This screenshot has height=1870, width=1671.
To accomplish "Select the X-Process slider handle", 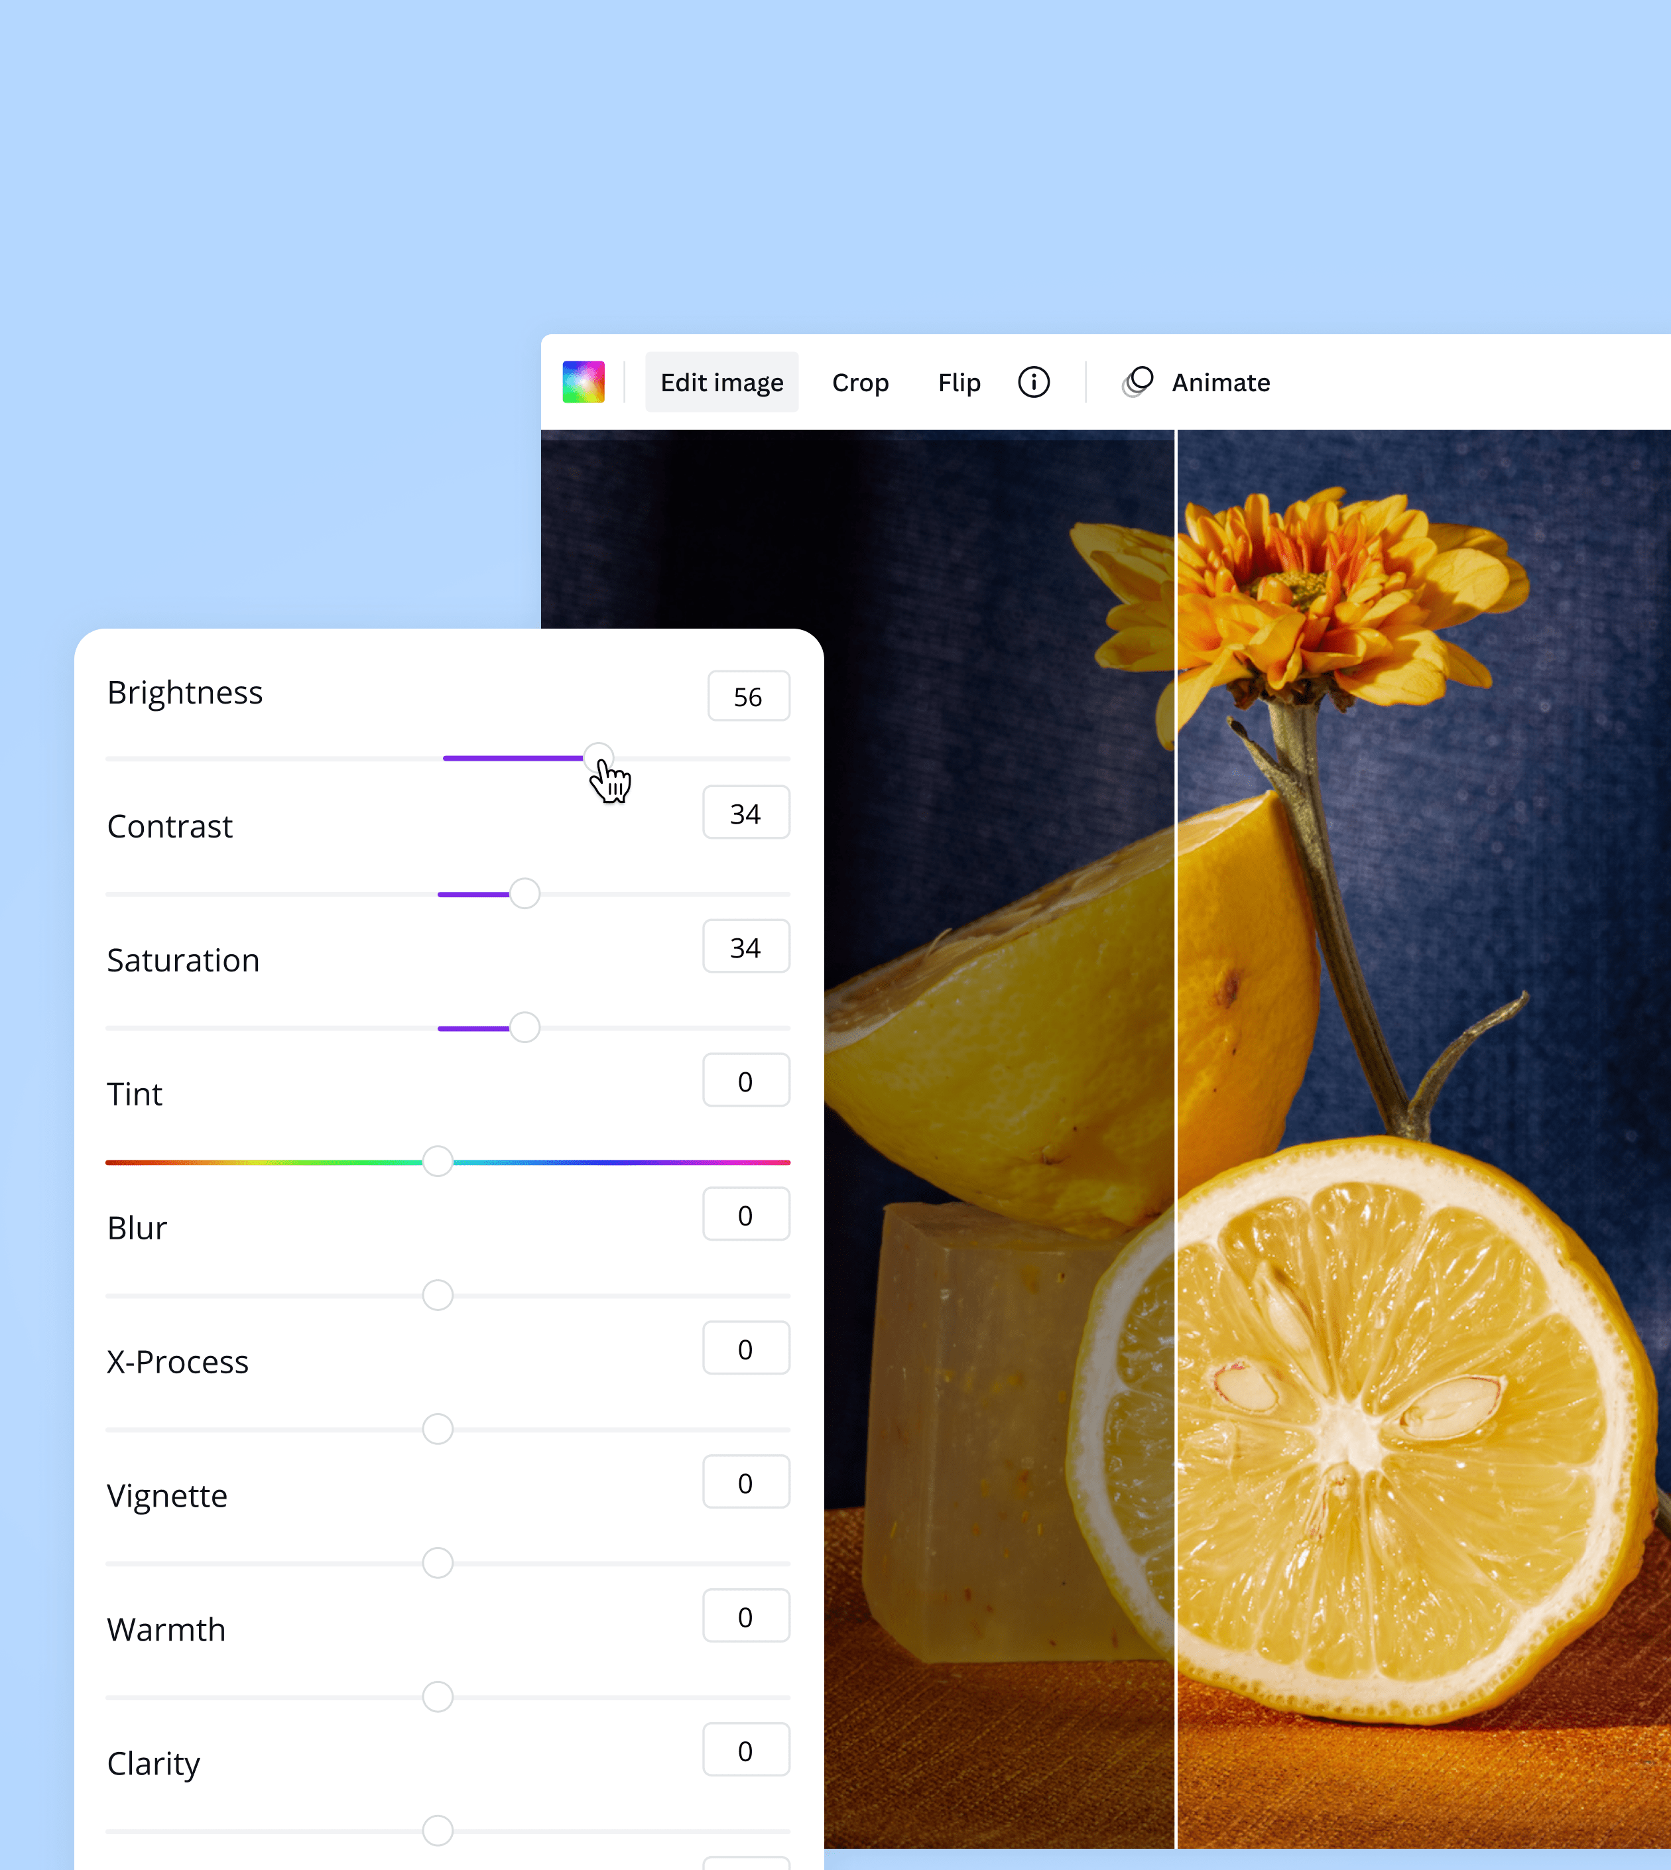I will [436, 1428].
